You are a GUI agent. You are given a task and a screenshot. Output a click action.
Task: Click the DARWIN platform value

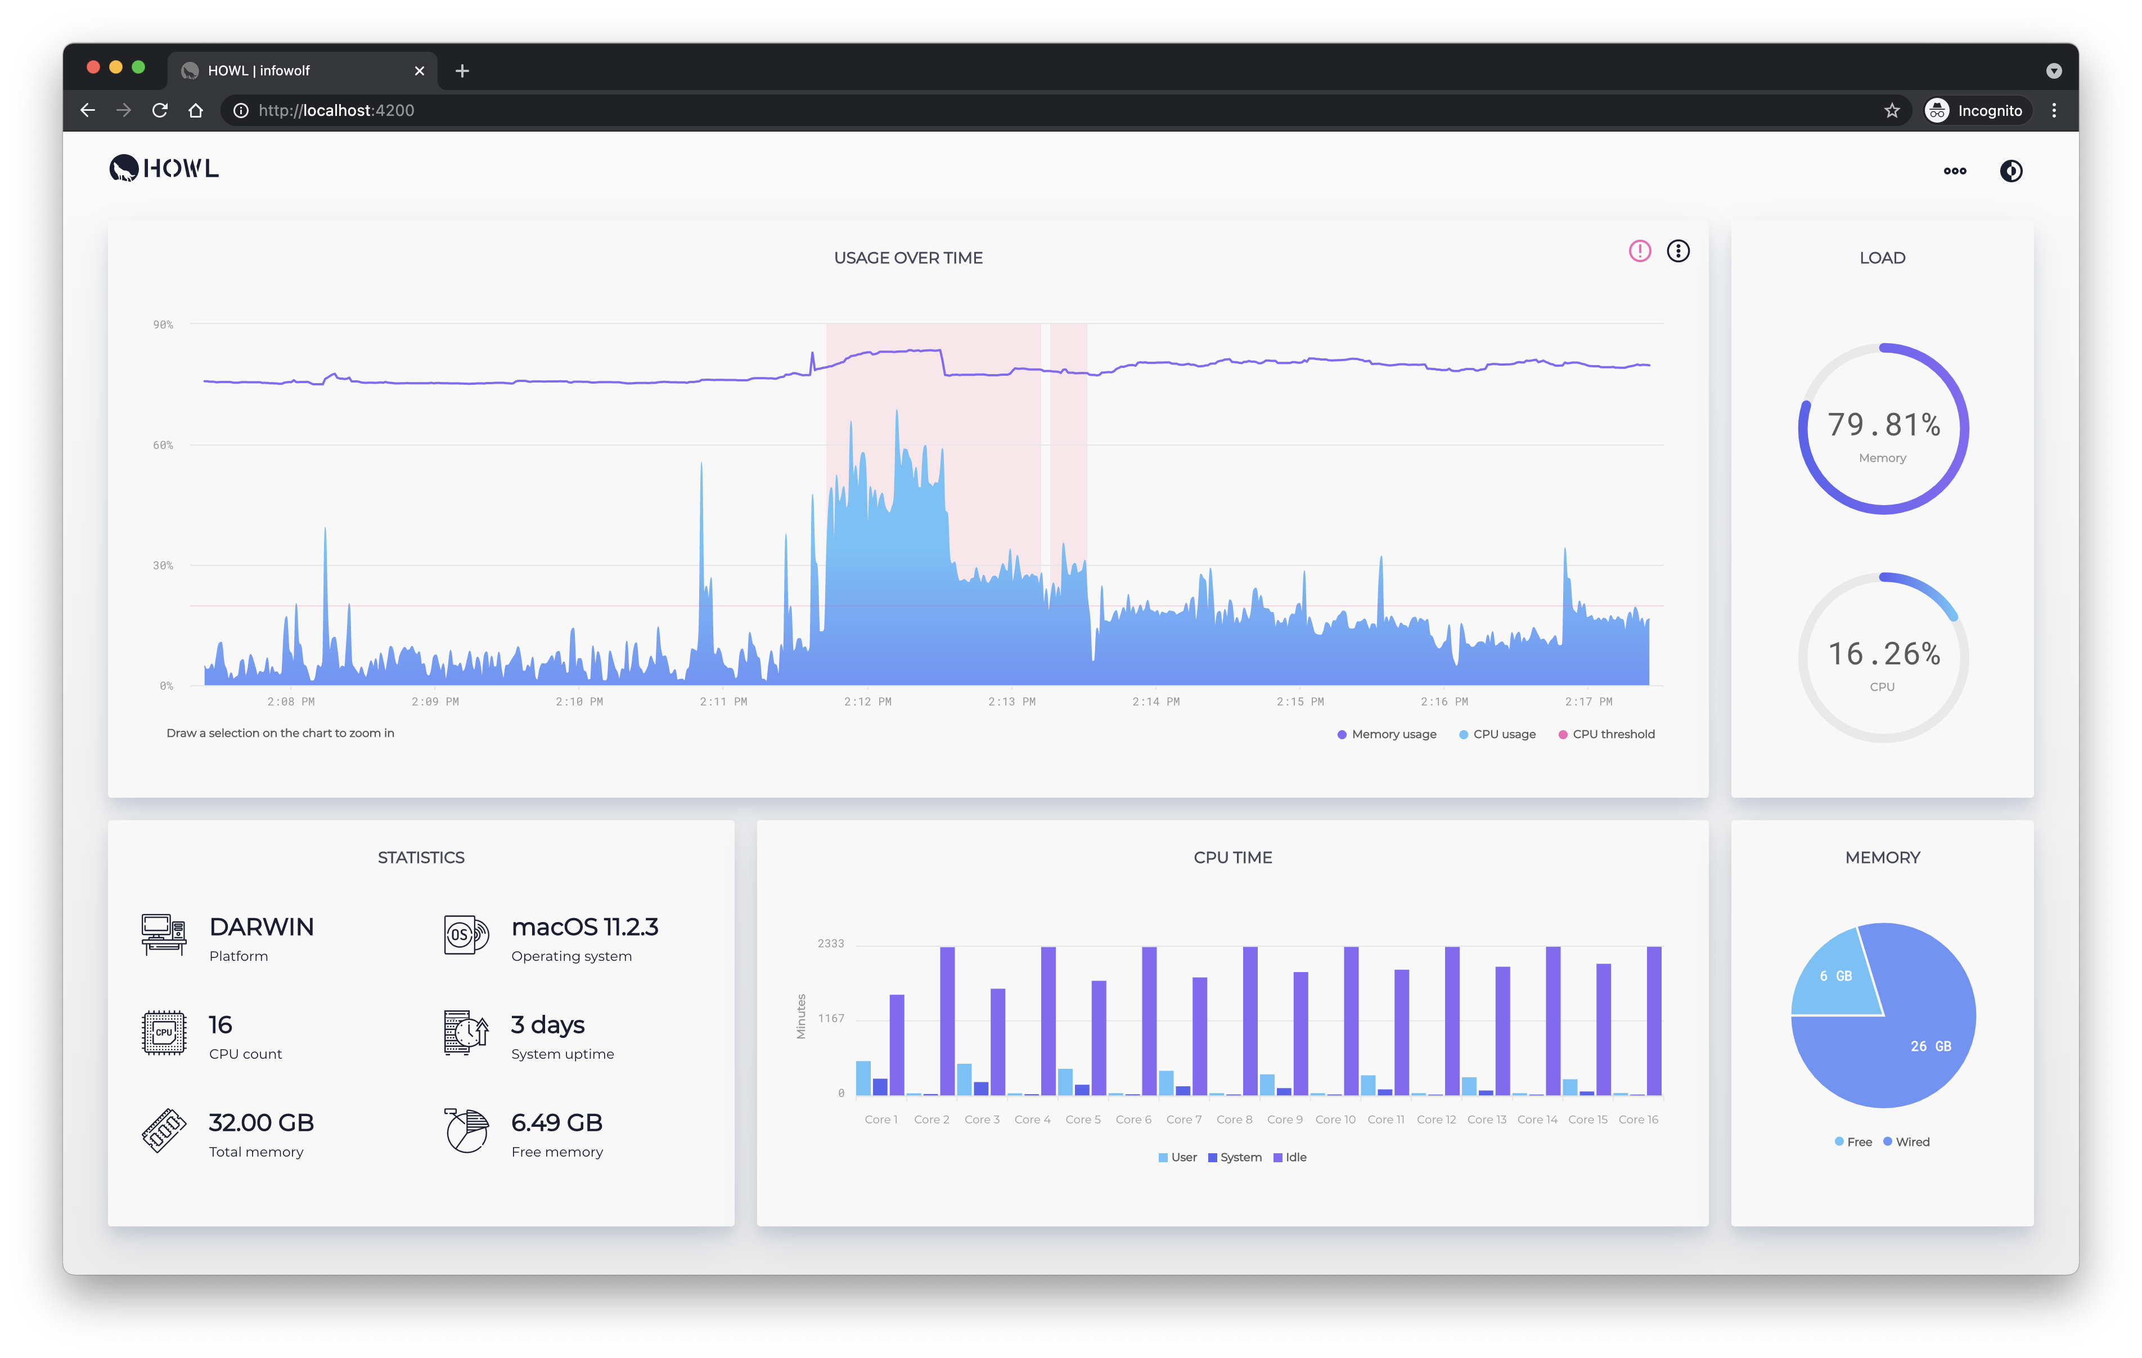(262, 927)
